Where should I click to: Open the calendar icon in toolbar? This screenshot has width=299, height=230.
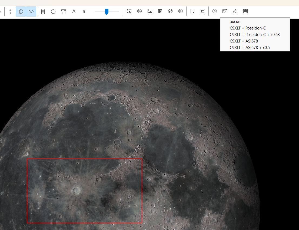pyautogui.click(x=245, y=11)
